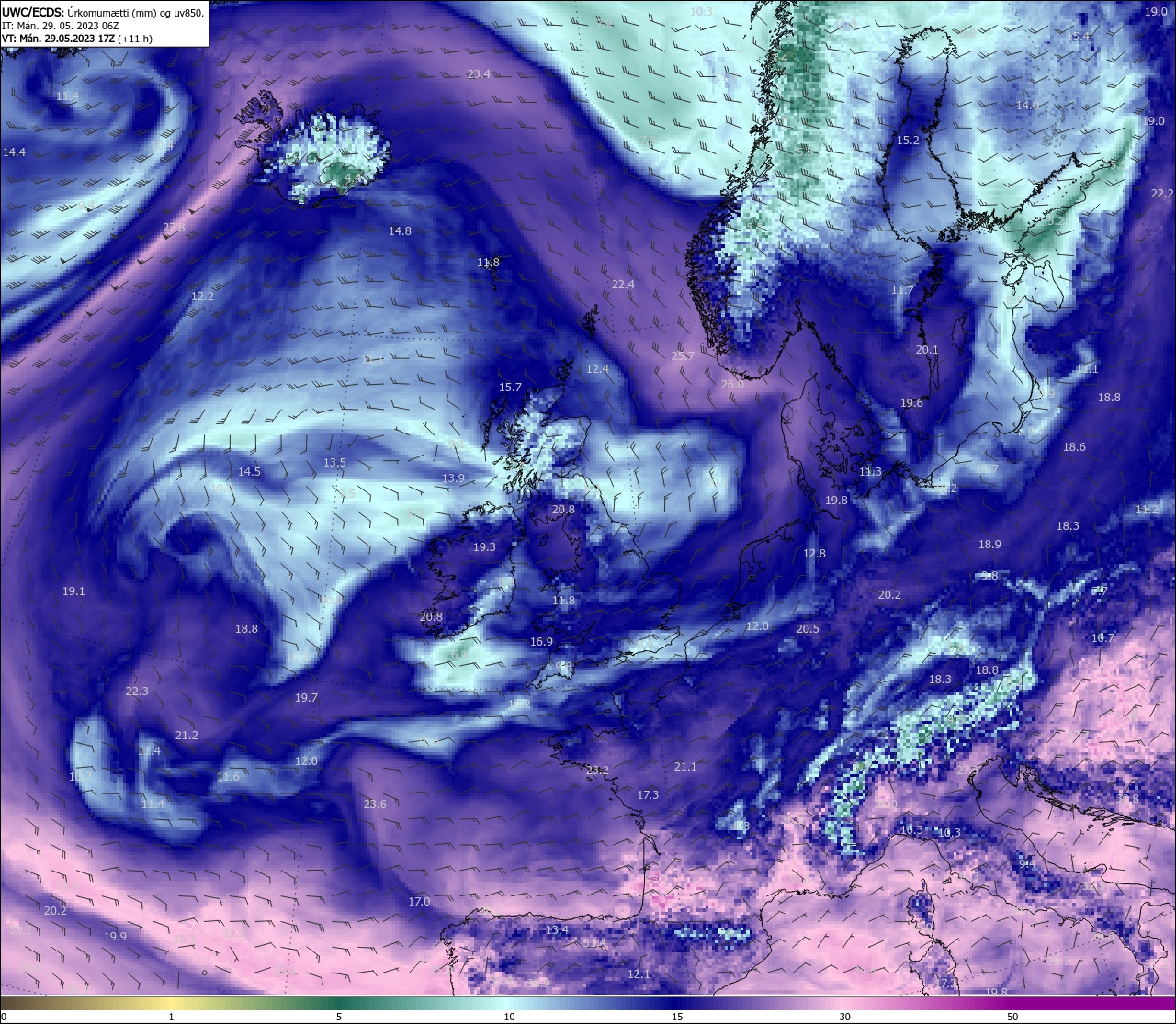This screenshot has width=1176, height=1024.
Task: Pick the 21.2 value label
Action: coord(187,736)
